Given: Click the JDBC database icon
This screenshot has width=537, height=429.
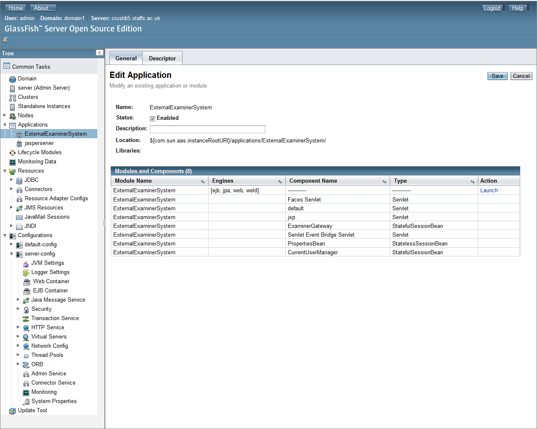Looking at the screenshot, I should tap(19, 180).
